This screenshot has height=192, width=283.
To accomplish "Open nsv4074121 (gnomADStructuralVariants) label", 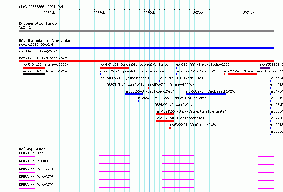I will pos(135,65).
